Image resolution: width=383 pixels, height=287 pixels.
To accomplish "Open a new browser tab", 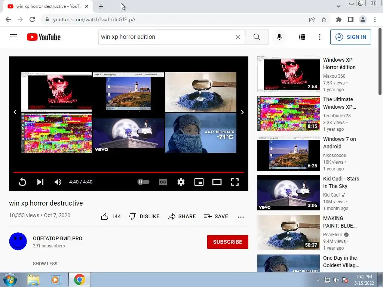I will tap(101, 6).
